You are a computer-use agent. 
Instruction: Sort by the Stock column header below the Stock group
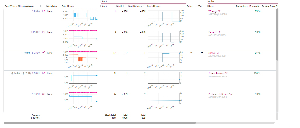(x=104, y=6)
